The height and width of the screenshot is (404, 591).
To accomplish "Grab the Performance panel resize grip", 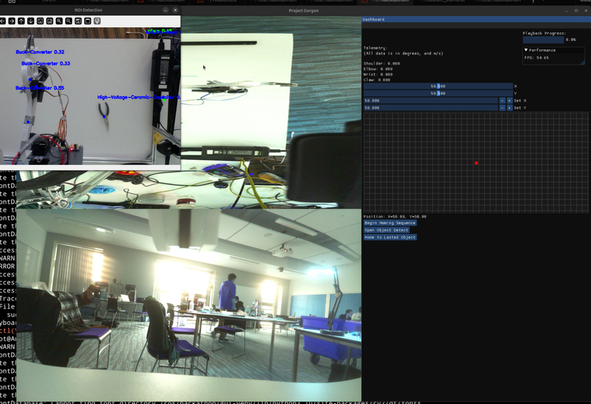I will point(582,62).
